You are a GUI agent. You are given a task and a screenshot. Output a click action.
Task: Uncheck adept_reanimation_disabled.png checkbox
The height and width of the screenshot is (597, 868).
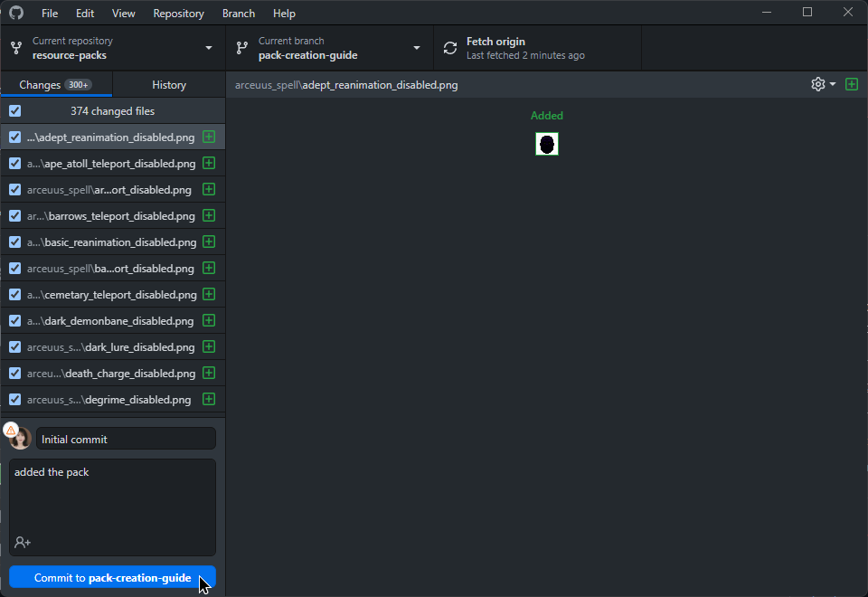[15, 137]
